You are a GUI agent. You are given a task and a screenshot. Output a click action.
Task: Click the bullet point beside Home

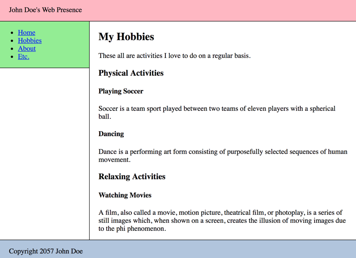12,33
